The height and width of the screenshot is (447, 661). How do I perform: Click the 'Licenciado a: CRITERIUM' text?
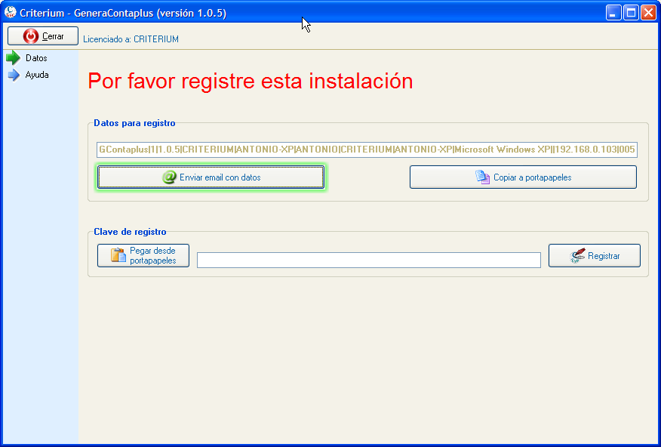(x=131, y=39)
